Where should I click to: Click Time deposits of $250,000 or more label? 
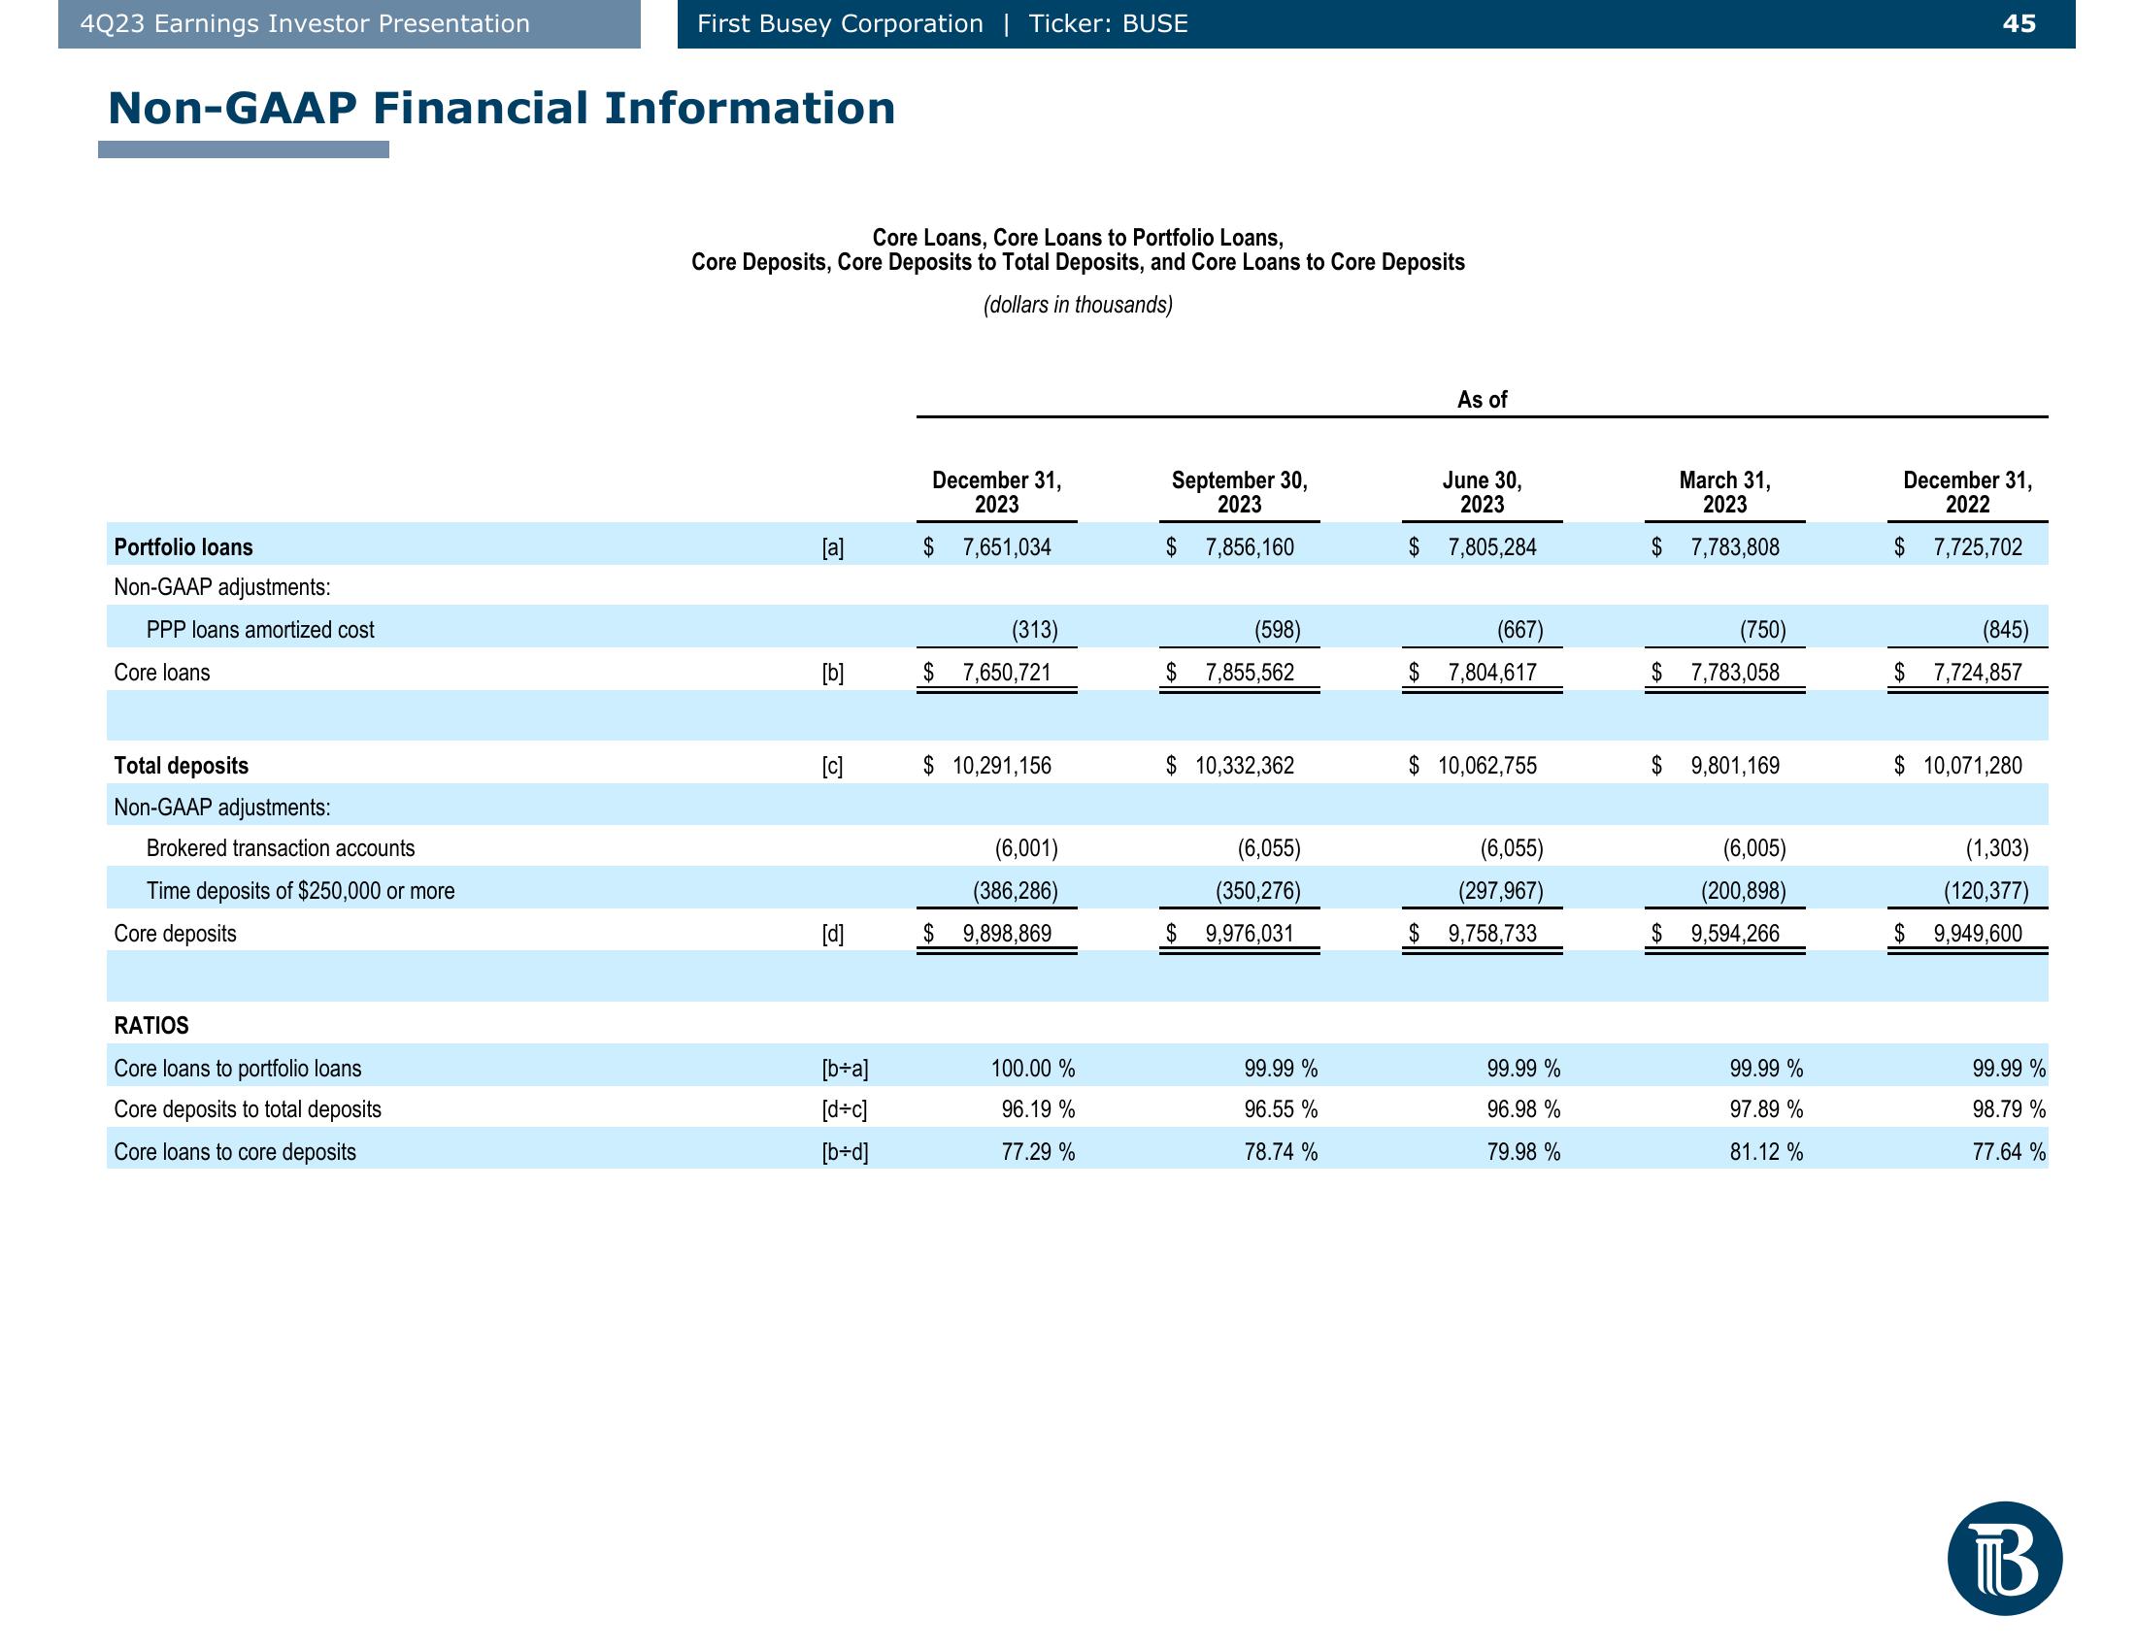300,890
